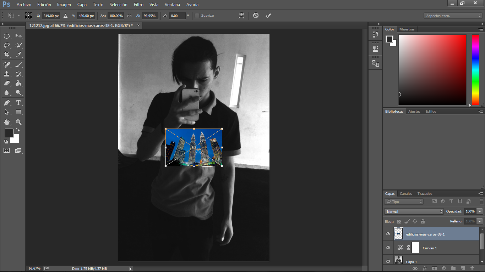Open the status bar info arrow
Image resolution: width=485 pixels, height=272 pixels.
[130, 269]
